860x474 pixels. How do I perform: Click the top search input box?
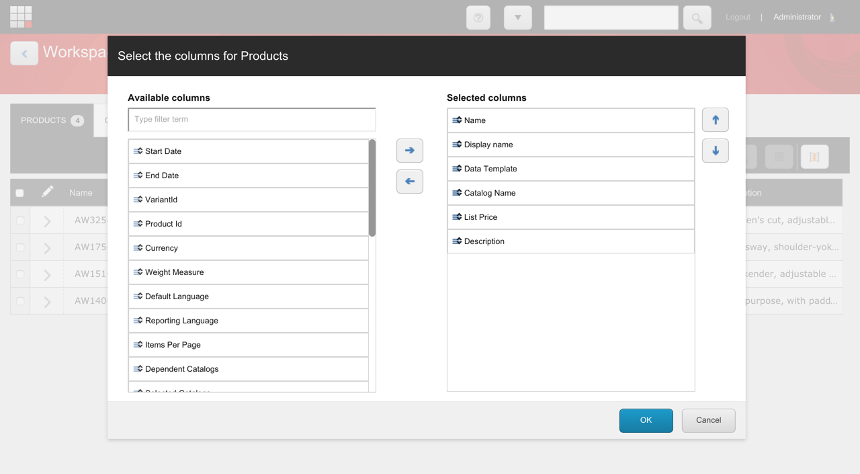(611, 17)
